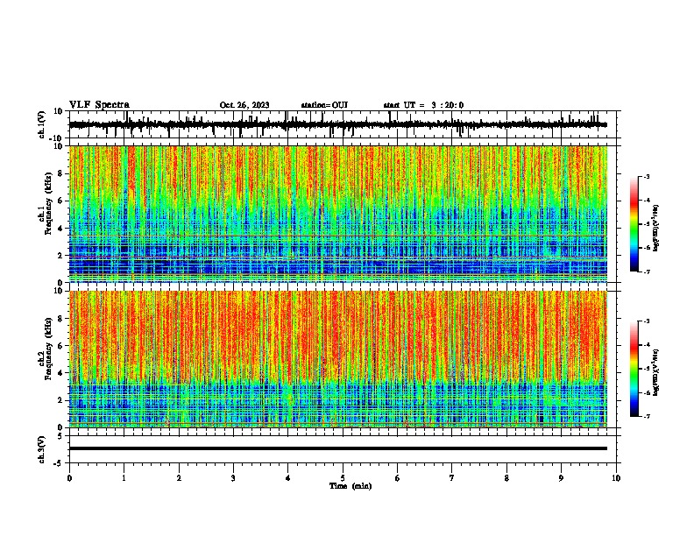Click the log(PSD) label beside ch.2 colorbar
The image size is (694, 536).
click(656, 372)
